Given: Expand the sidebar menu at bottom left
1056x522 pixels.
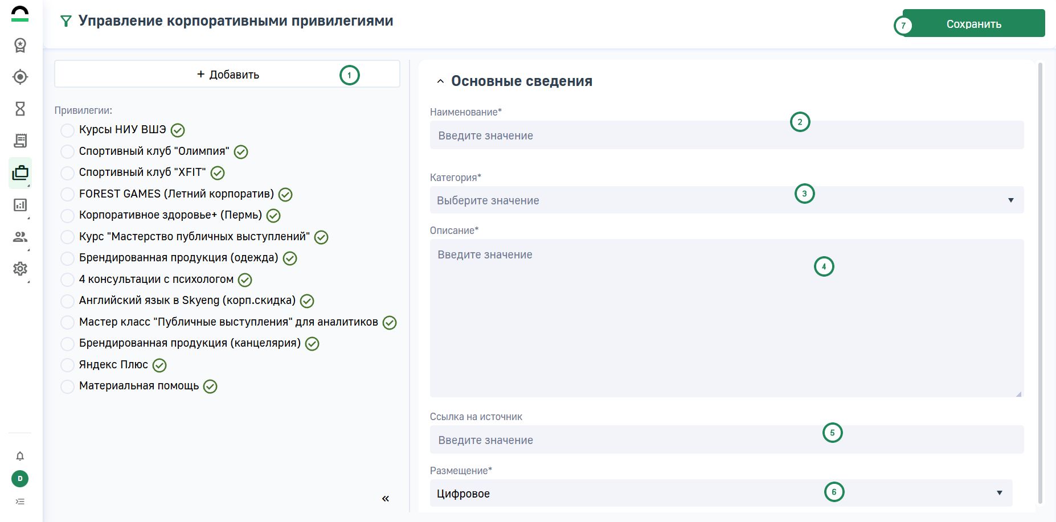Looking at the screenshot, I should point(20,502).
